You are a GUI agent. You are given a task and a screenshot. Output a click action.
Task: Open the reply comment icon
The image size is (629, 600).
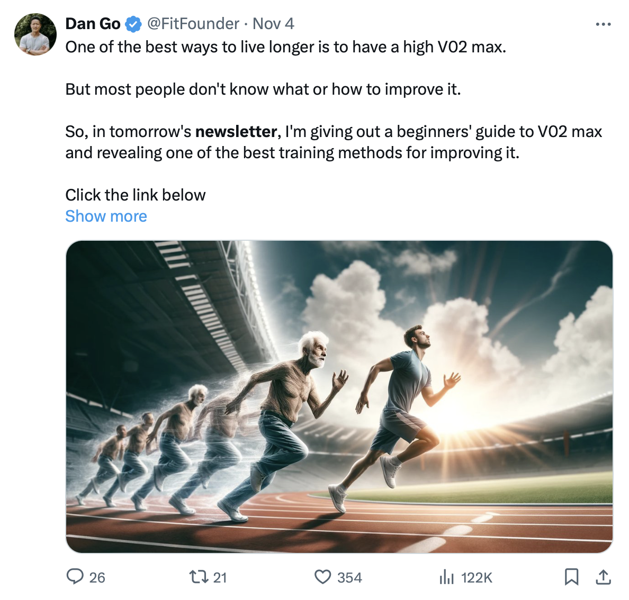pos(75,577)
